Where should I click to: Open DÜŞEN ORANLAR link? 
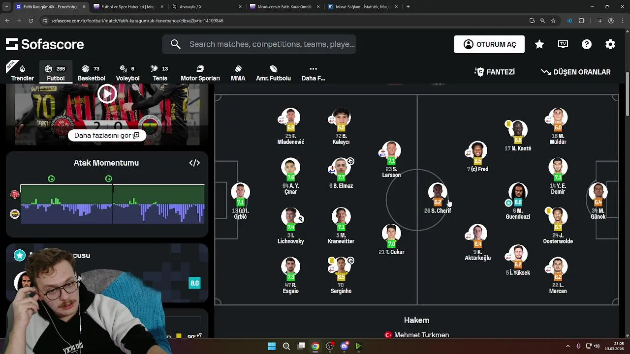[575, 72]
